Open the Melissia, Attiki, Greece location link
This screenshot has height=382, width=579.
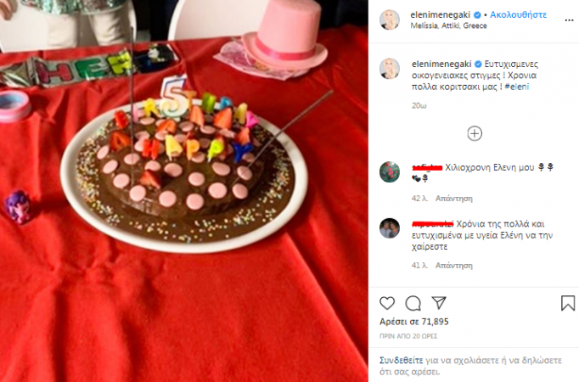pyautogui.click(x=448, y=25)
